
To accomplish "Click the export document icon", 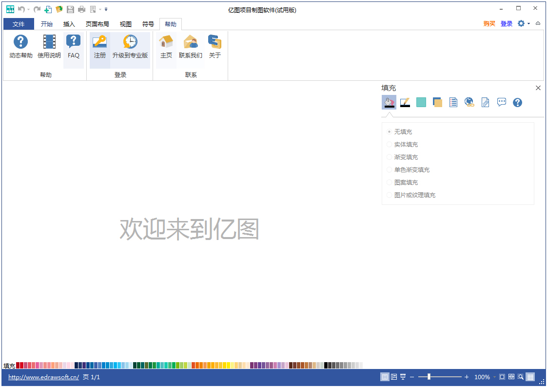I will click(93, 9).
